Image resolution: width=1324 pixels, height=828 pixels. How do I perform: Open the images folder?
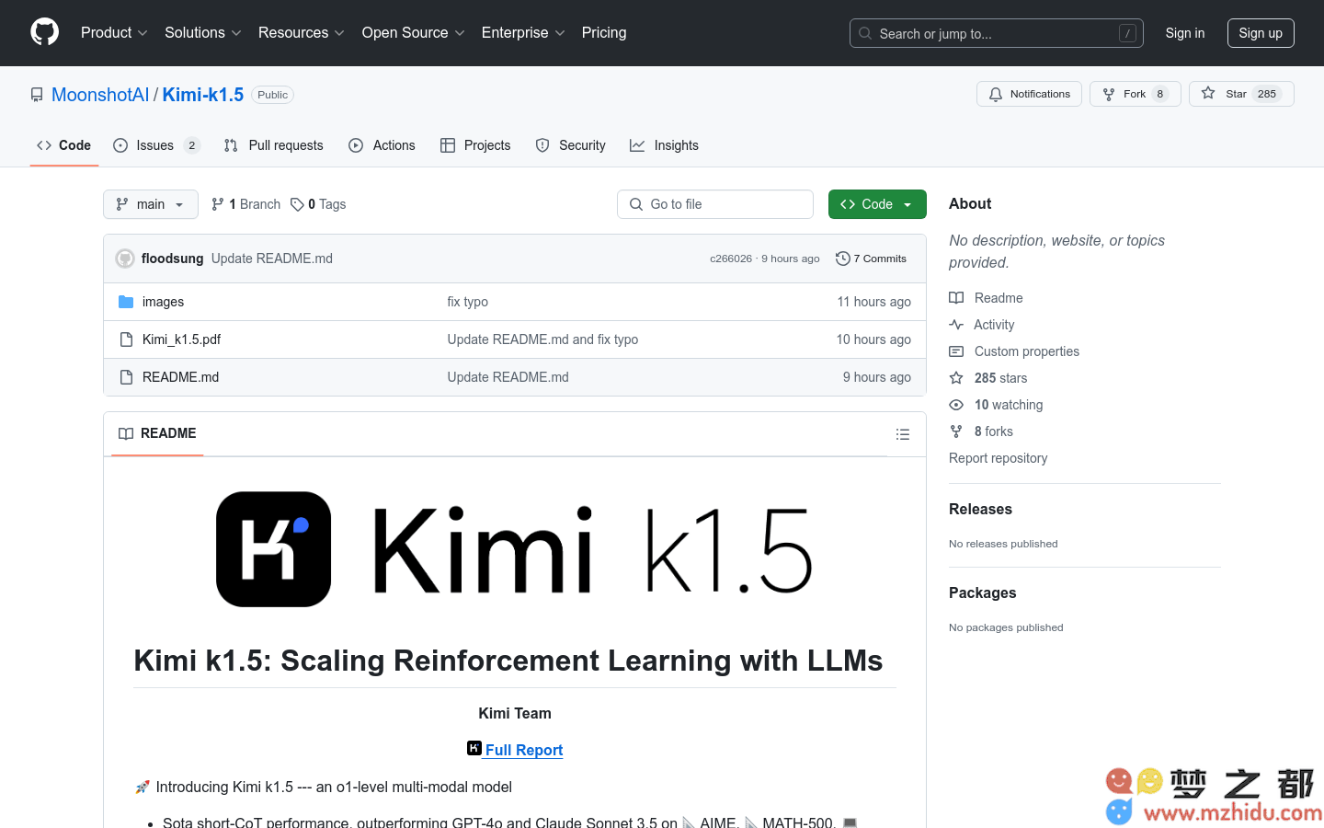pos(163,302)
